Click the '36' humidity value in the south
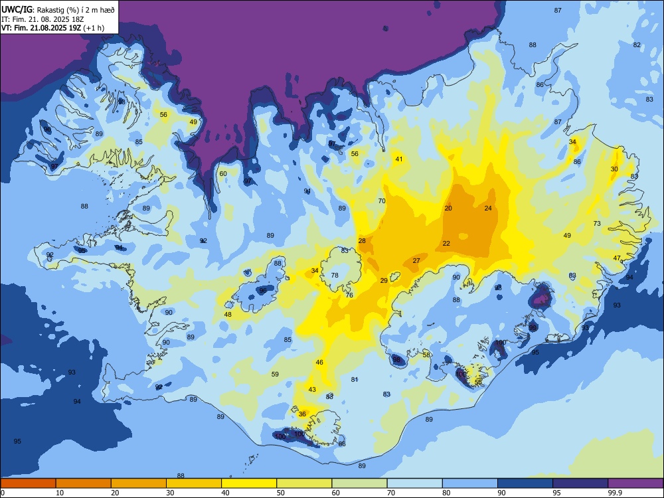 pyautogui.click(x=302, y=414)
